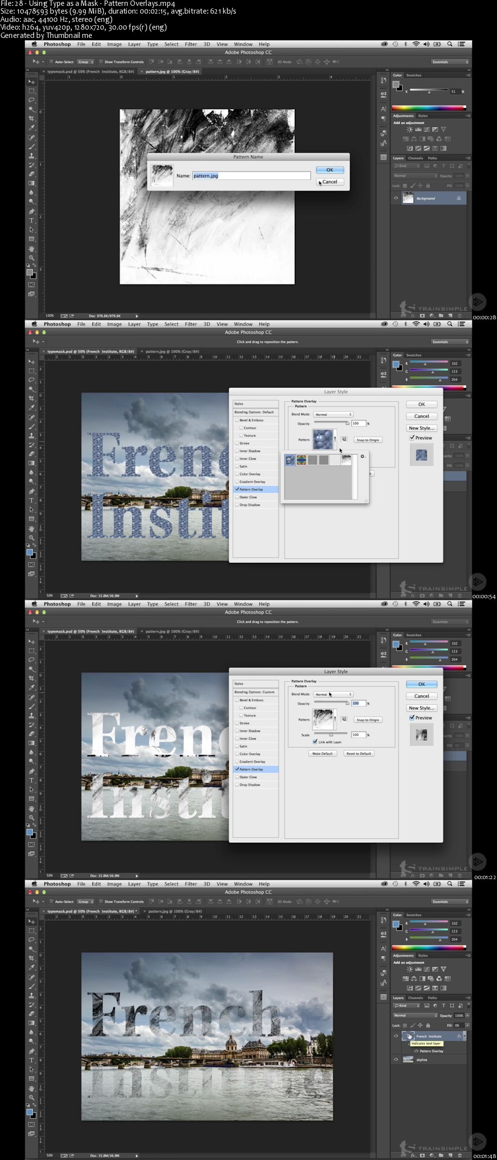Click the Snap to Origin button in 00:00:54 dialog
The height and width of the screenshot is (1160, 497).
tap(367, 440)
